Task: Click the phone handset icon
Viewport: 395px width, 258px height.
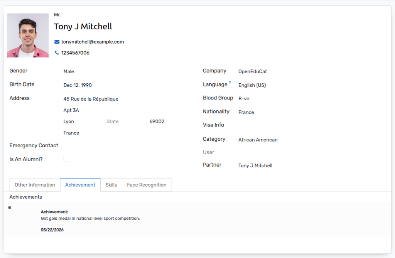Action: pos(57,53)
